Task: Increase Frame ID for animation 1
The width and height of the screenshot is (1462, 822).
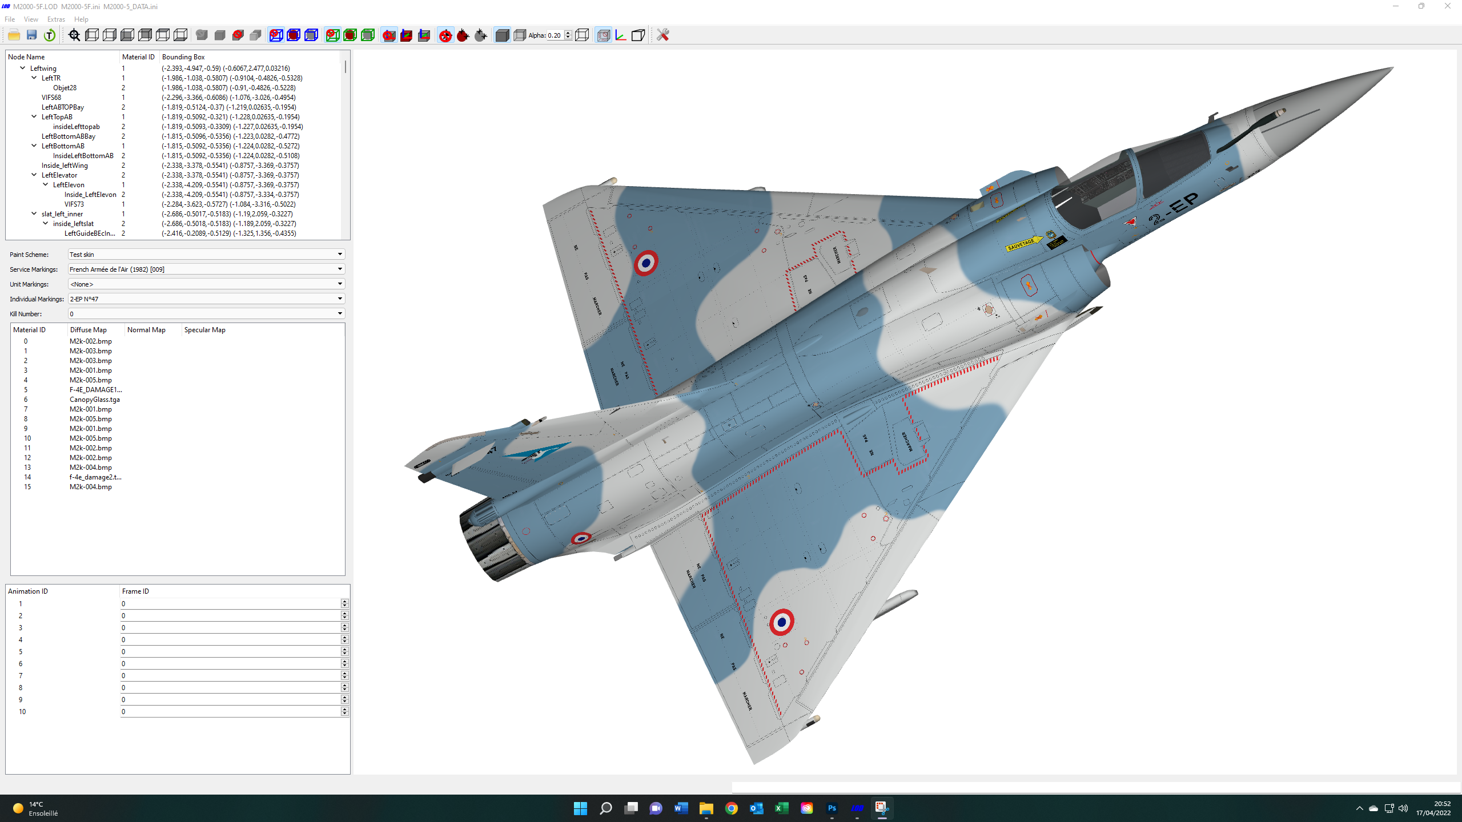Action: point(344,602)
